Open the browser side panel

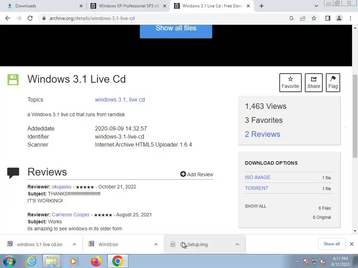(x=328, y=18)
